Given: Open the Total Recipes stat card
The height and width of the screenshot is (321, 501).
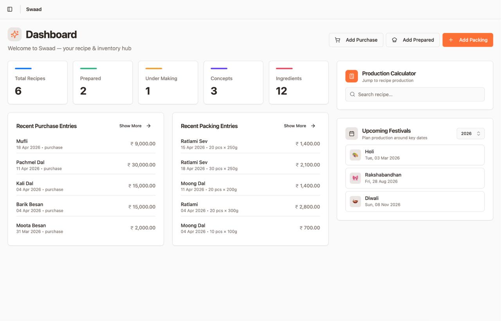Looking at the screenshot, I should pyautogui.click(x=38, y=83).
